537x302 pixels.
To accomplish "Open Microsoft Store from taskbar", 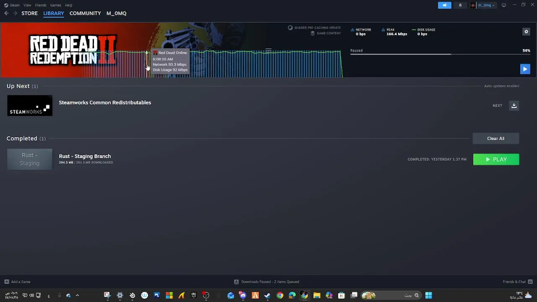I will [x=341, y=295].
